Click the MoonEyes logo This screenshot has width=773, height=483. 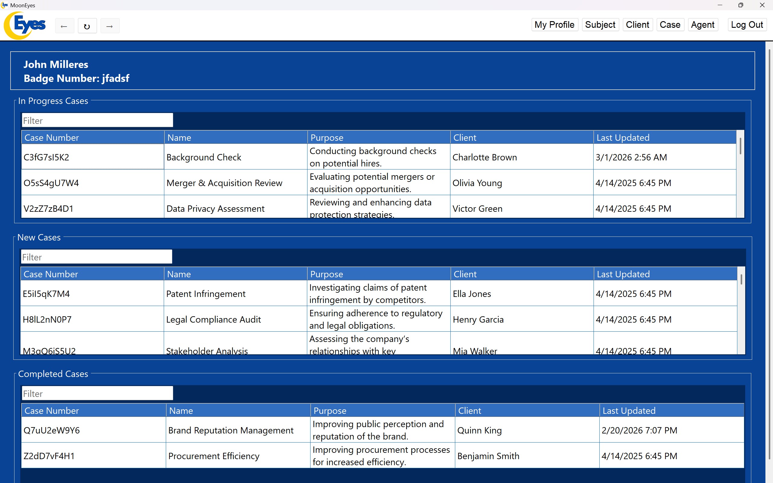tap(25, 25)
